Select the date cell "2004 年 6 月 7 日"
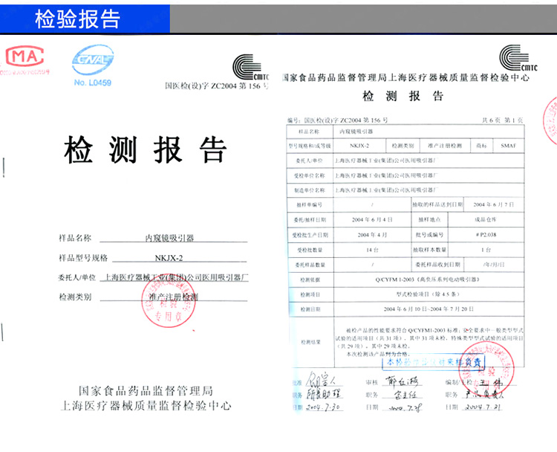The width and height of the screenshot is (557, 452). pos(493,204)
